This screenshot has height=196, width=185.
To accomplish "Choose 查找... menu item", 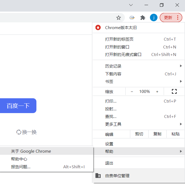I will (x=139, y=117).
